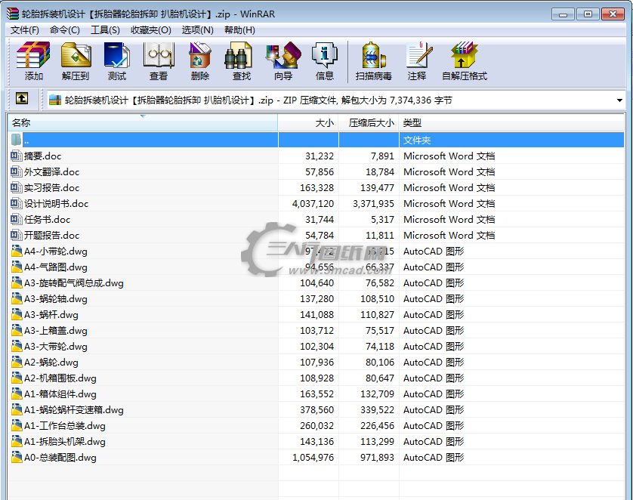Click the parent folder icon row

tap(16, 140)
